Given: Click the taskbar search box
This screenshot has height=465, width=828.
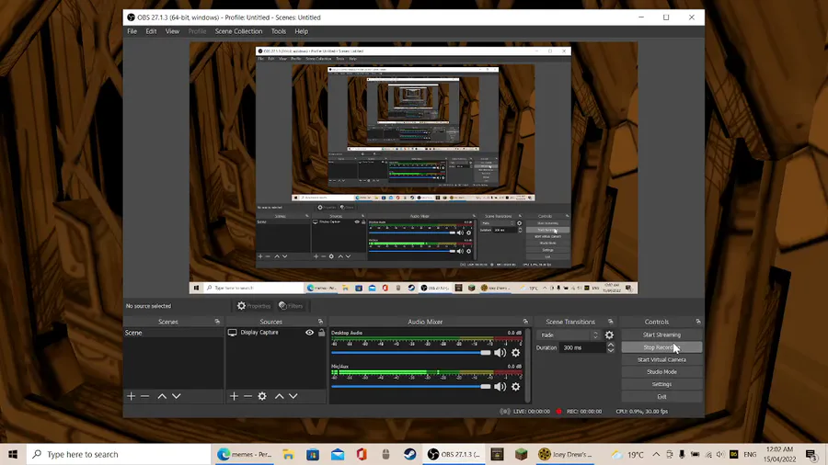Looking at the screenshot, I should tap(119, 454).
